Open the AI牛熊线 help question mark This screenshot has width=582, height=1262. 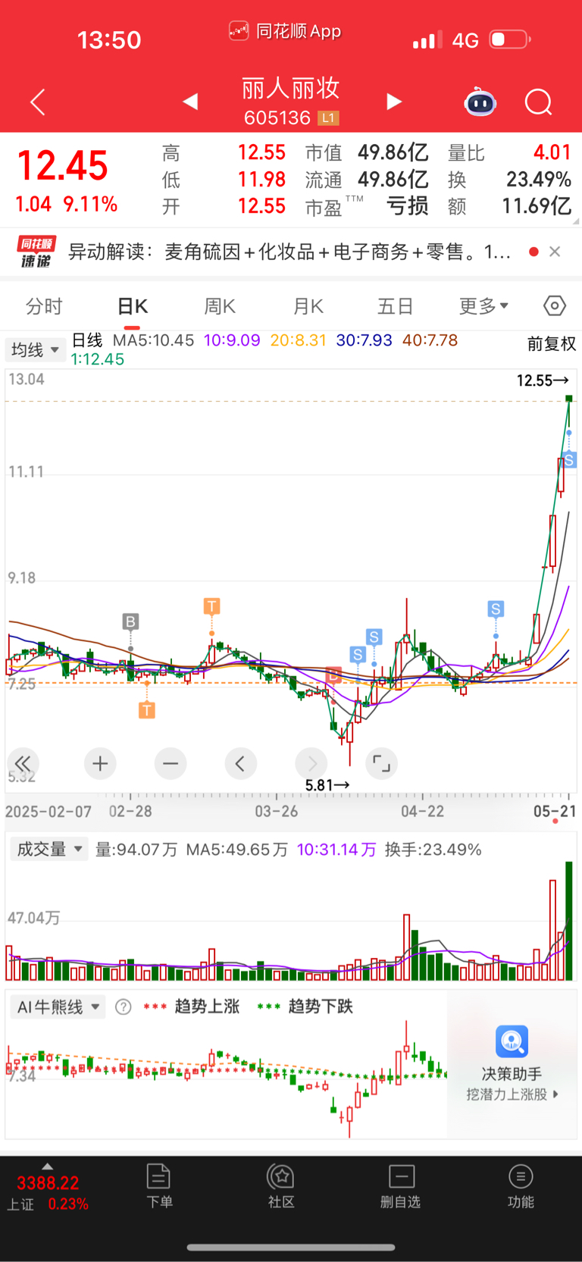[x=123, y=1007]
